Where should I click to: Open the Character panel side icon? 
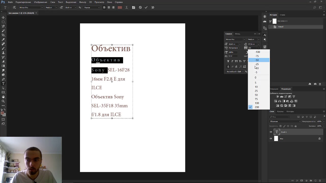(x=265, y=35)
